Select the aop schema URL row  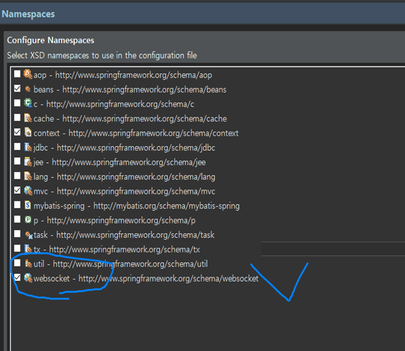(x=134, y=75)
